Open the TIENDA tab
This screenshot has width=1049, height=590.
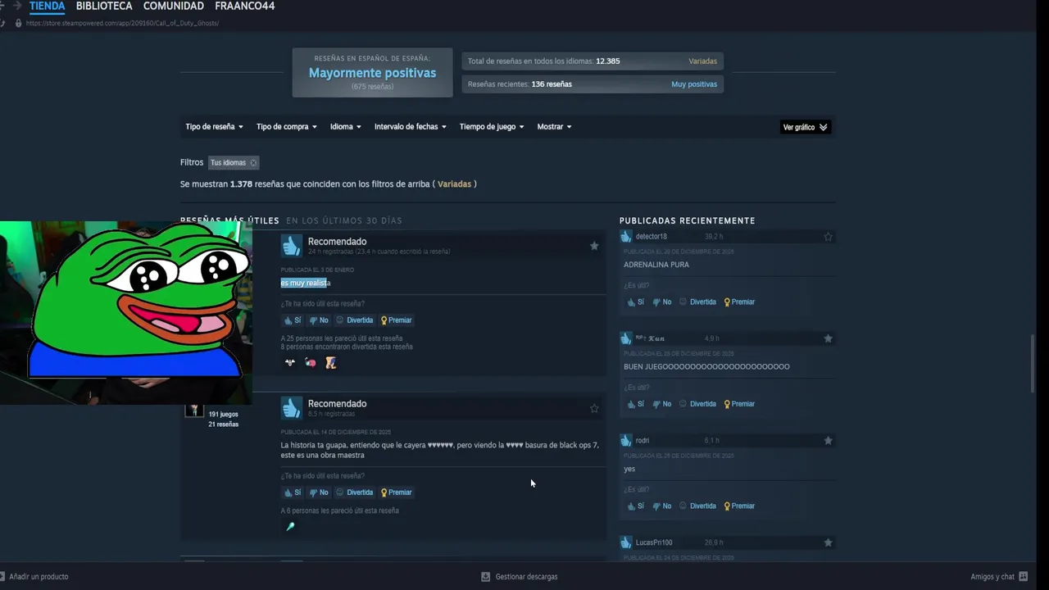click(x=47, y=6)
